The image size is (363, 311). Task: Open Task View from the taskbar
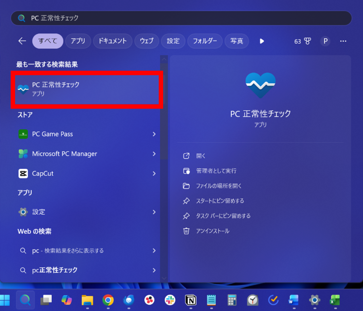click(46, 300)
